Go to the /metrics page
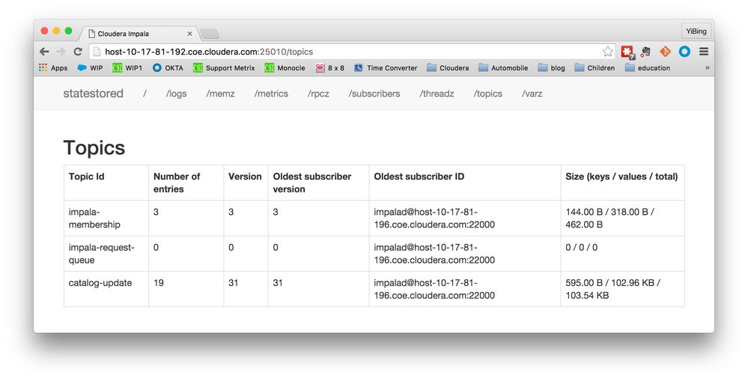This screenshot has width=748, height=381. (271, 94)
